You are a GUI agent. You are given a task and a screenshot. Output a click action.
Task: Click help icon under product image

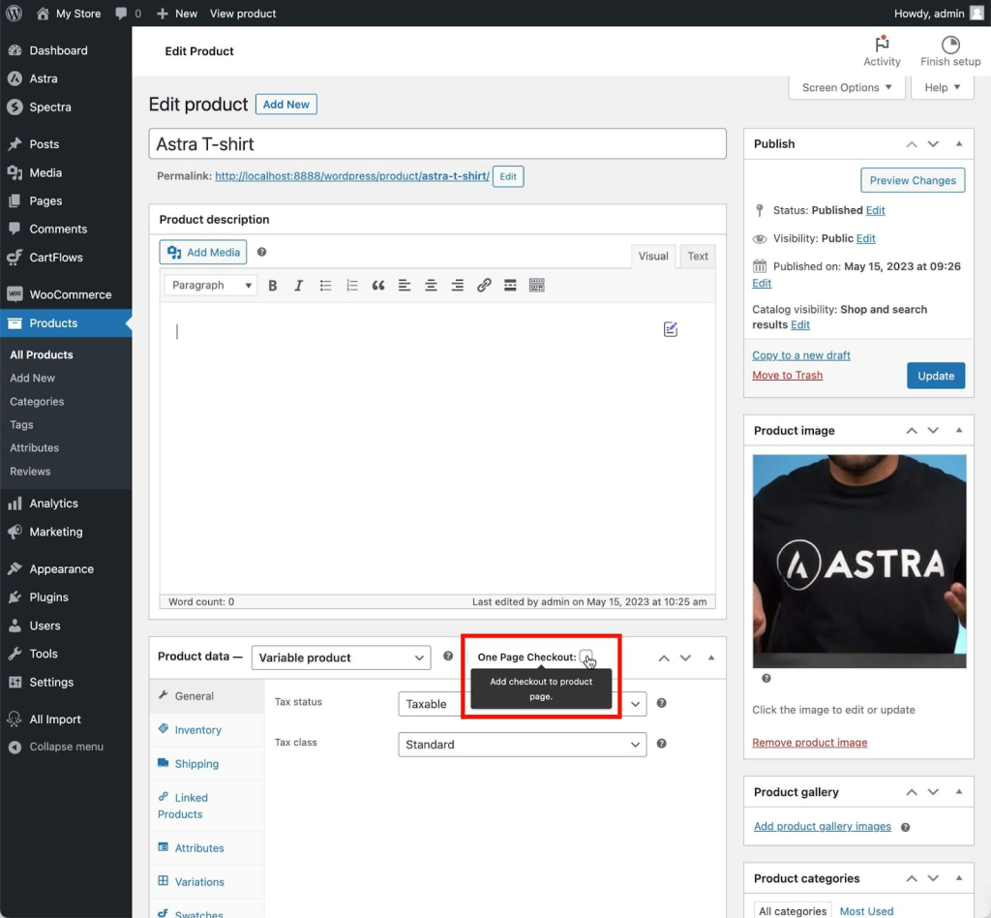[766, 679]
